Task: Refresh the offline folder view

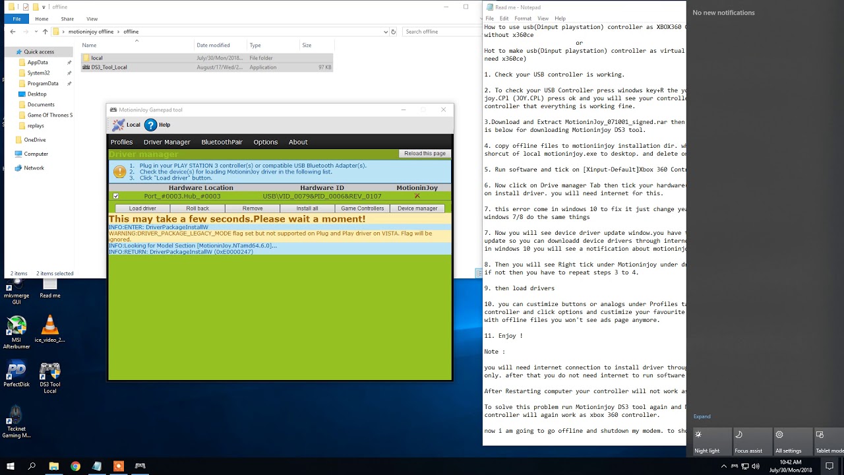Action: [394, 32]
